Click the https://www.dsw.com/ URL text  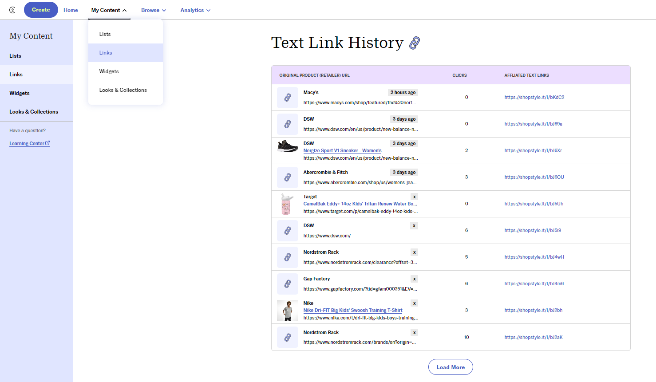327,236
